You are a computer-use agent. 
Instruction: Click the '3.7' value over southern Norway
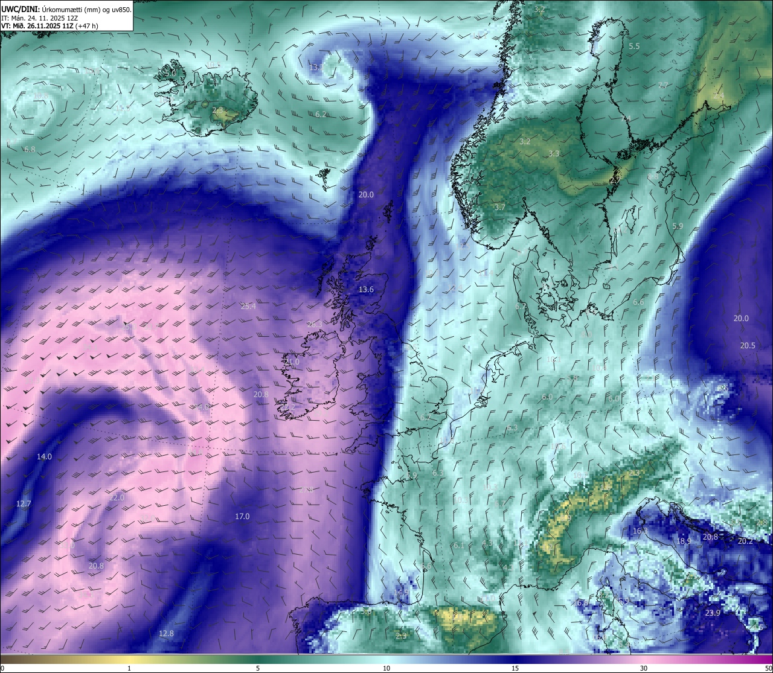499,207
